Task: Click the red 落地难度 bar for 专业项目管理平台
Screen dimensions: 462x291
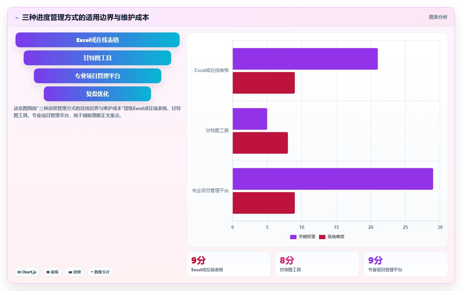Action: [264, 203]
